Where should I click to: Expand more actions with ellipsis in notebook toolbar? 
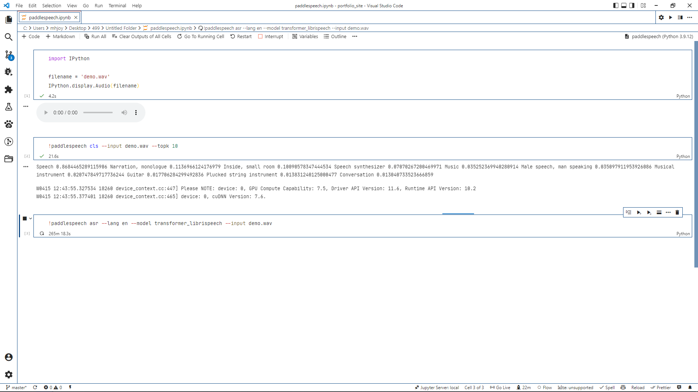point(355,36)
